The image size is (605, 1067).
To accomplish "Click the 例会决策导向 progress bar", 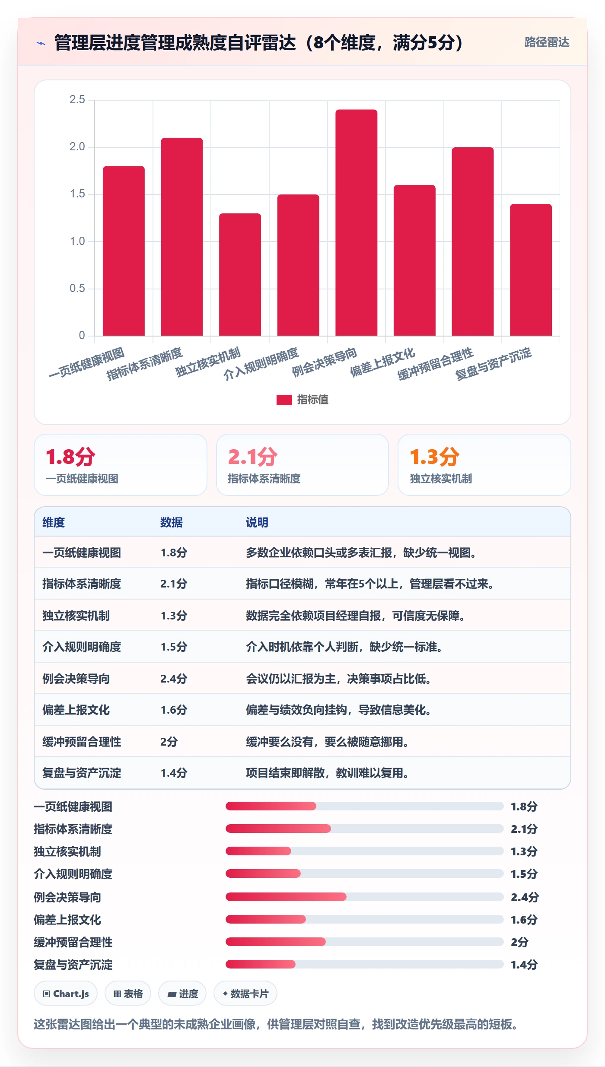I will click(364, 897).
